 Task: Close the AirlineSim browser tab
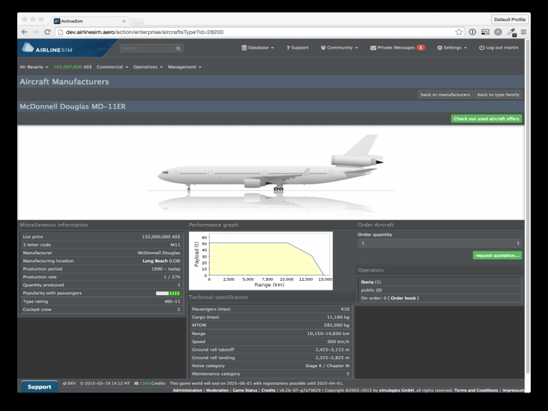point(124,21)
